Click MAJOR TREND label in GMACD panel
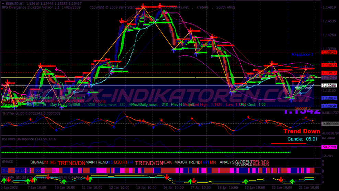This screenshot has height=191, width=339. tap(187, 162)
